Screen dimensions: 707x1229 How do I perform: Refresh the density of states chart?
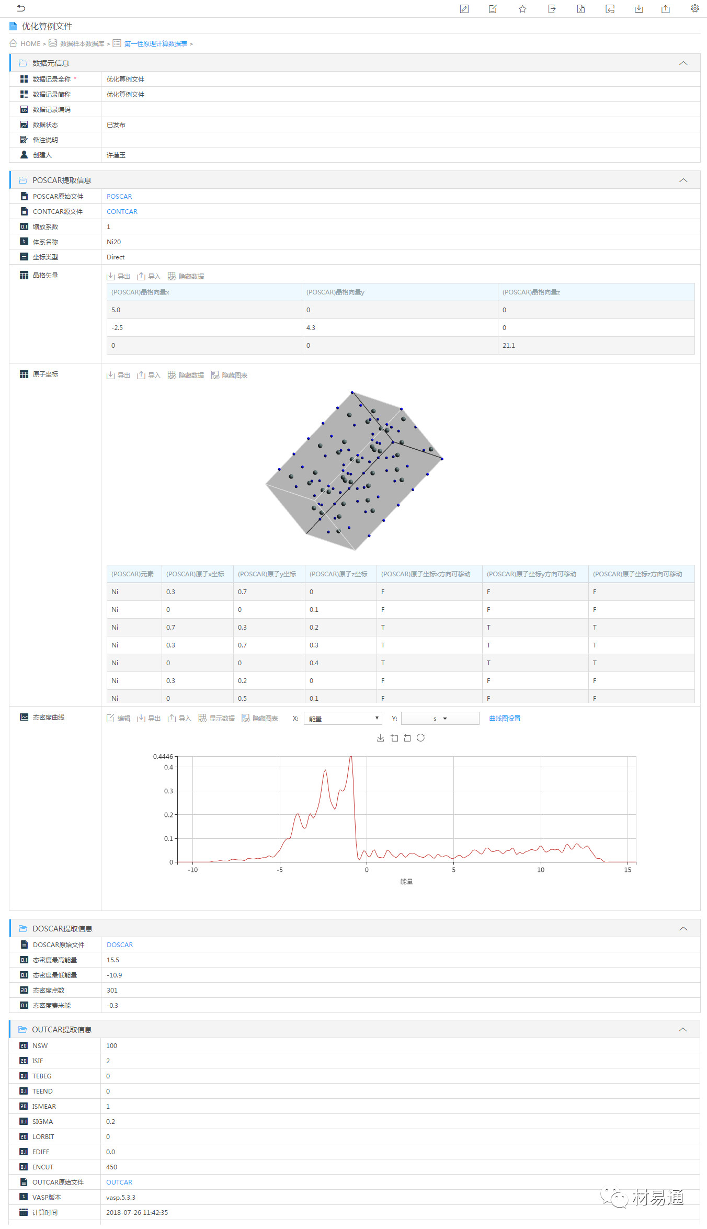click(x=420, y=738)
